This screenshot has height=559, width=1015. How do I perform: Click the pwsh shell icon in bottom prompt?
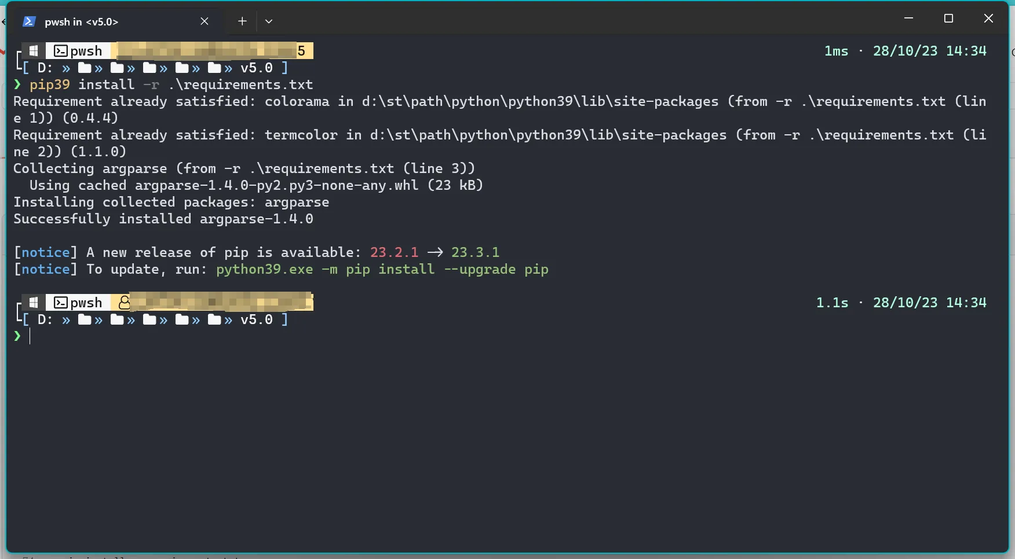(x=60, y=303)
